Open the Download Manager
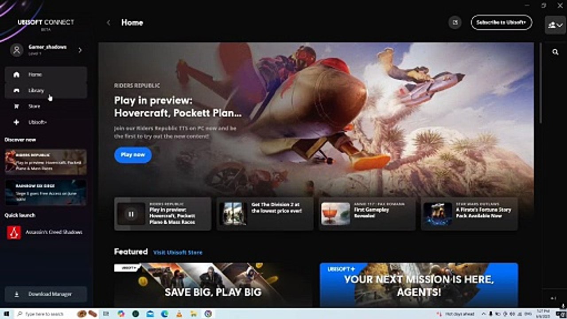The height and width of the screenshot is (319, 567). click(46, 294)
